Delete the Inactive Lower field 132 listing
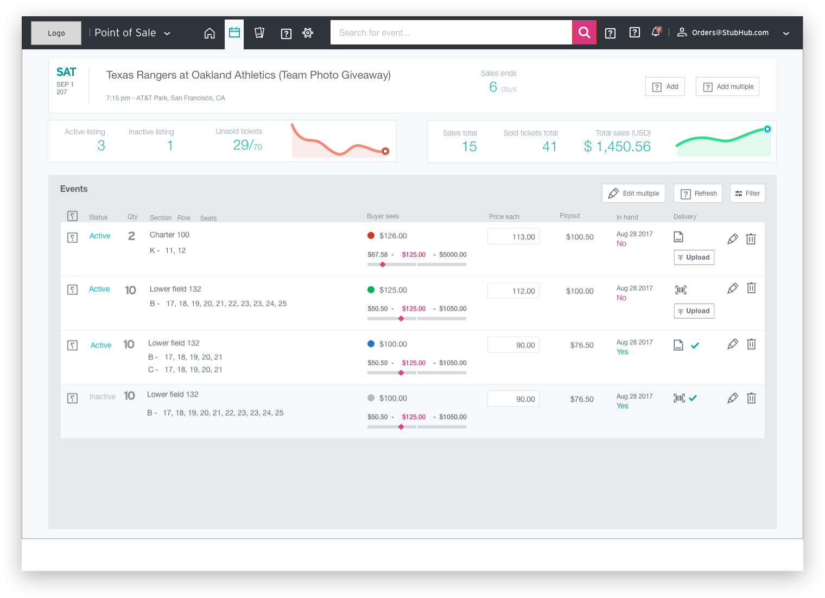825x598 pixels. coord(751,398)
